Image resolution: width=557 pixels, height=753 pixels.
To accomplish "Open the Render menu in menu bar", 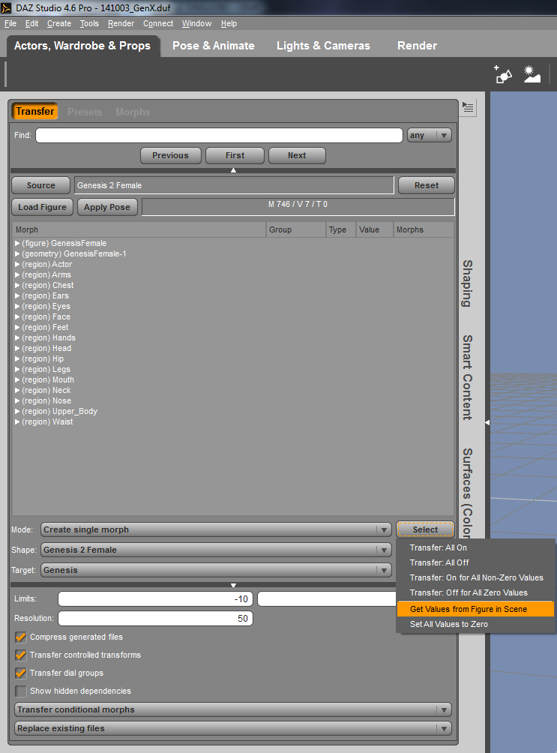I will pyautogui.click(x=121, y=23).
